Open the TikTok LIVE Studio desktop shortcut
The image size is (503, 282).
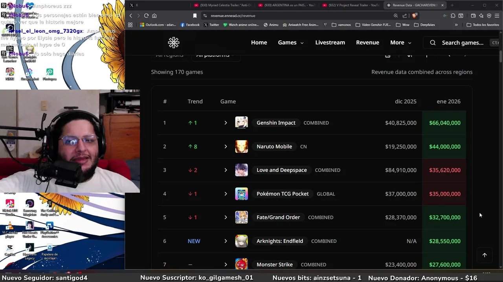(10, 208)
